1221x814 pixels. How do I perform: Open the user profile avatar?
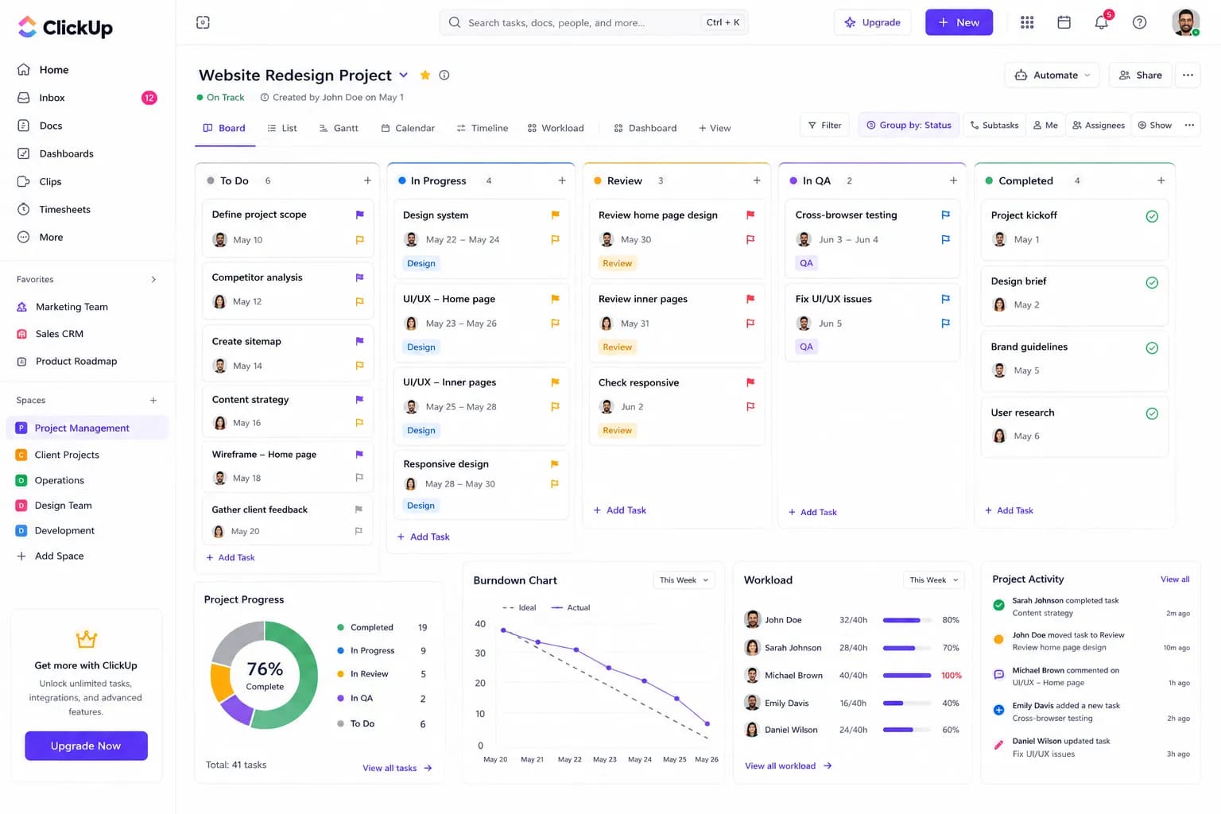pos(1185,22)
